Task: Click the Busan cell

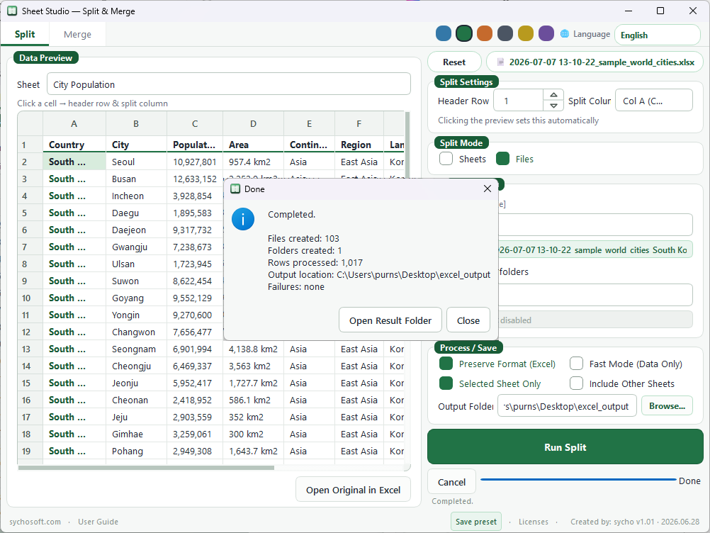Action: click(x=136, y=179)
